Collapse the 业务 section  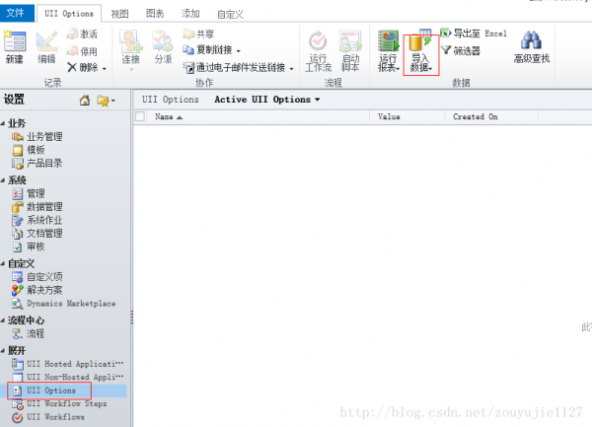point(3,123)
